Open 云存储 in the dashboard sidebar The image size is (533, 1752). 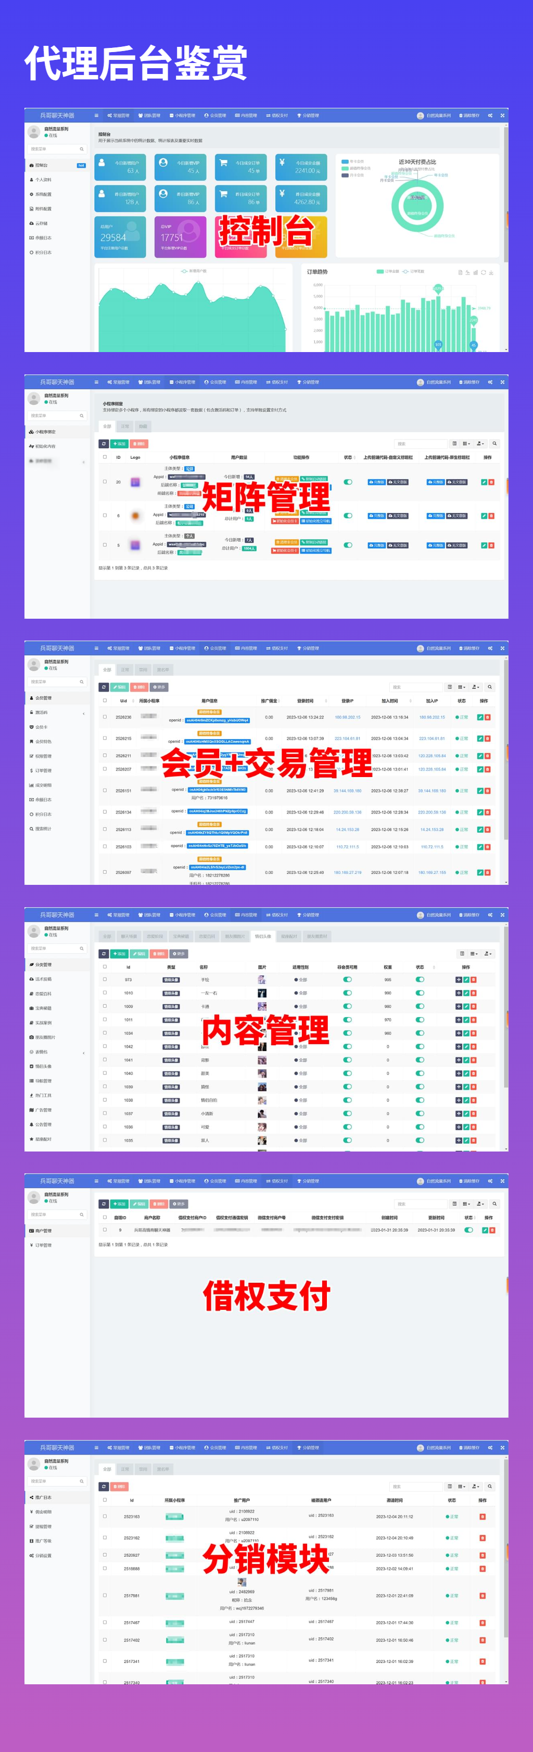(x=41, y=223)
